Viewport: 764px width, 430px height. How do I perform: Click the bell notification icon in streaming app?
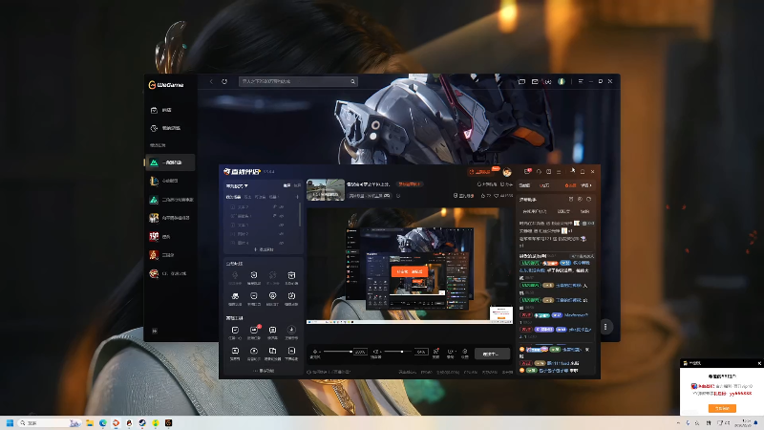coord(583,172)
